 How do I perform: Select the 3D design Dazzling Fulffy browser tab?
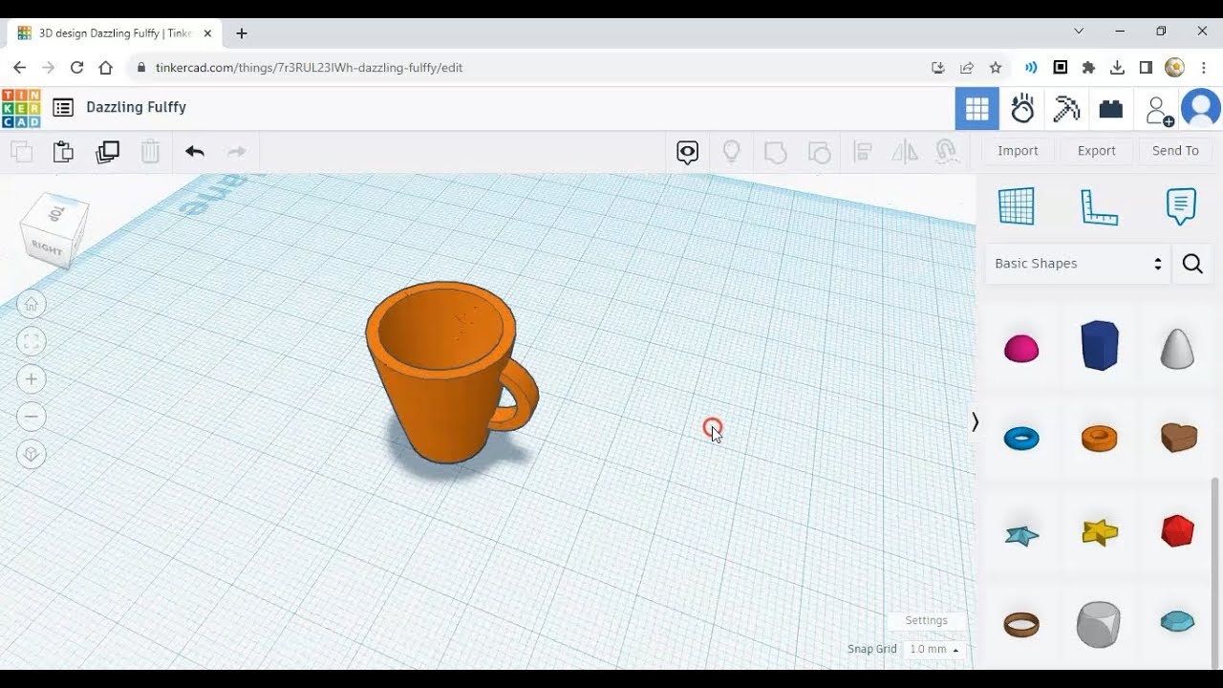115,33
